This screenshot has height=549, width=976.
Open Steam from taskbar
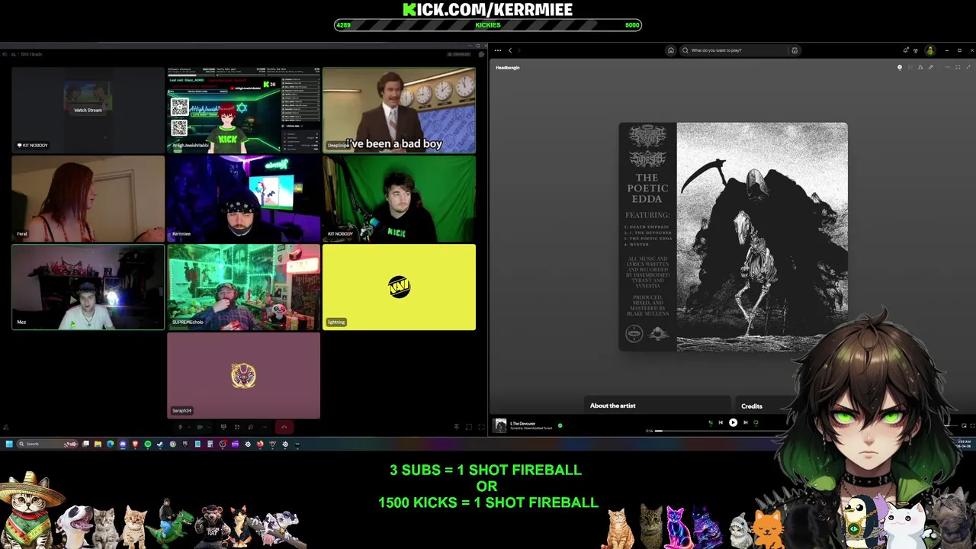click(x=159, y=444)
